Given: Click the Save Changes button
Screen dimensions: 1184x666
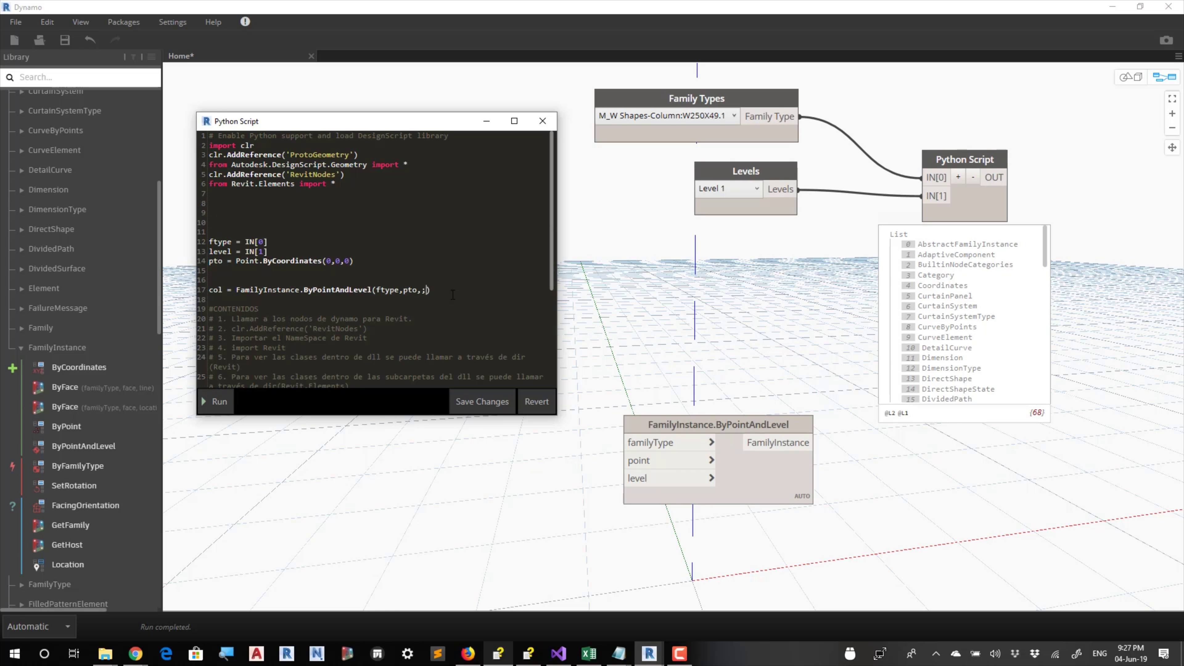Looking at the screenshot, I should click(x=482, y=401).
